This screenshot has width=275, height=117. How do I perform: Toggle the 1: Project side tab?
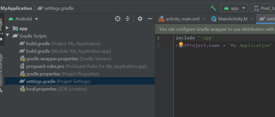click(2, 28)
